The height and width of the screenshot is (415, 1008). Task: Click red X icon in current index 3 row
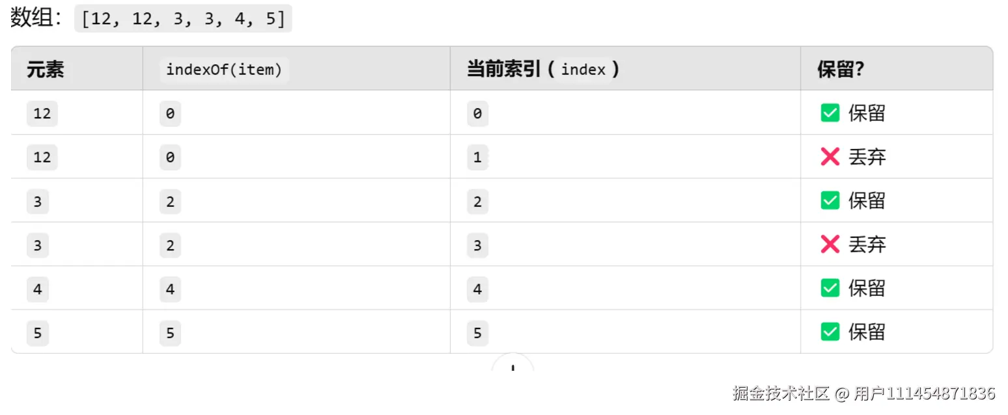point(830,245)
